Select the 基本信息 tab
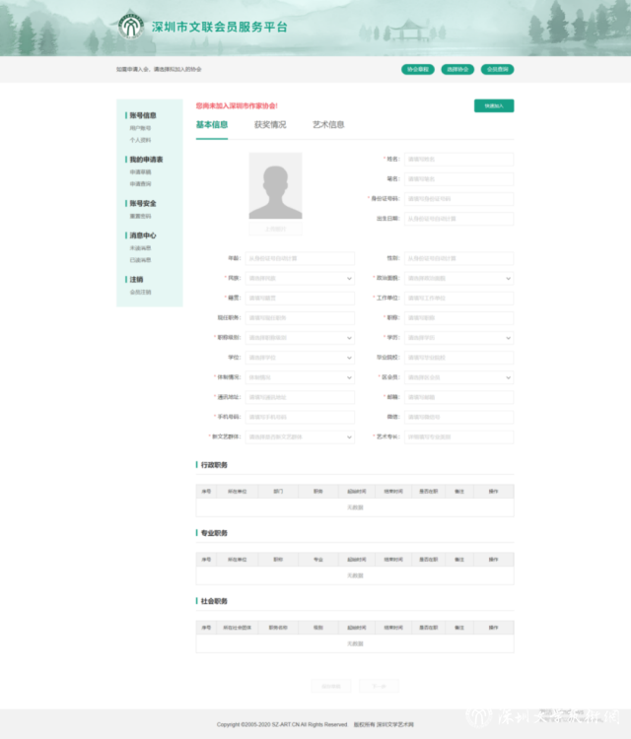Screen dimensions: 631x739 [x=212, y=125]
